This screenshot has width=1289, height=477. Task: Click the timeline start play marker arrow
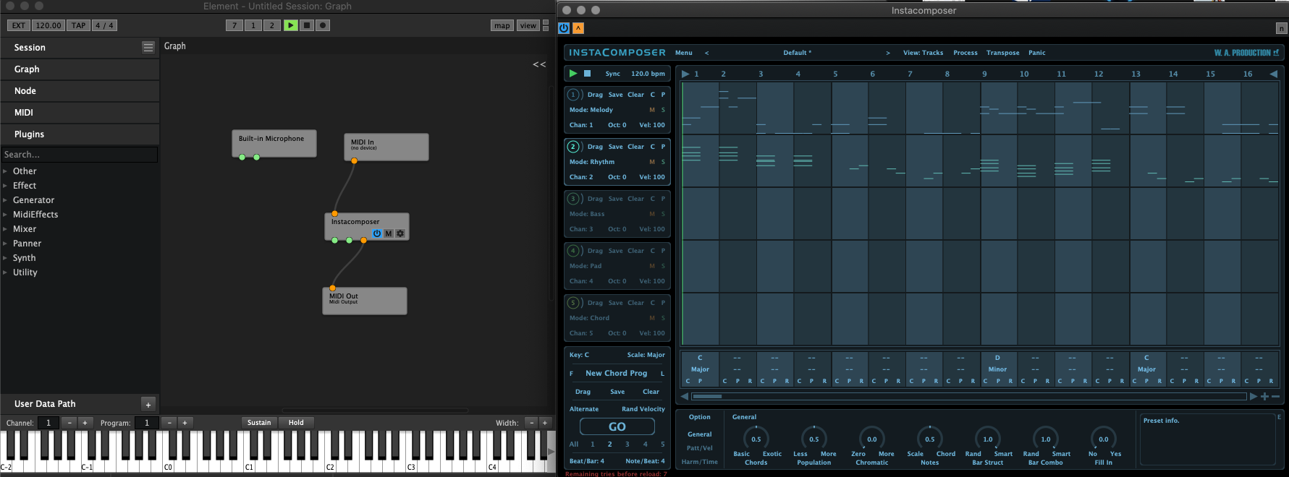685,74
